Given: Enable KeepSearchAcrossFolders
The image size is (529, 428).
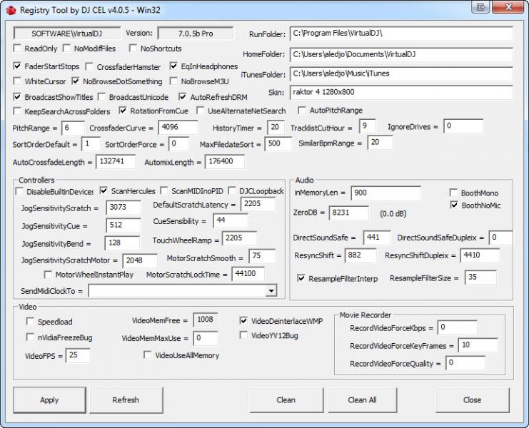Looking at the screenshot, I should coord(17,111).
